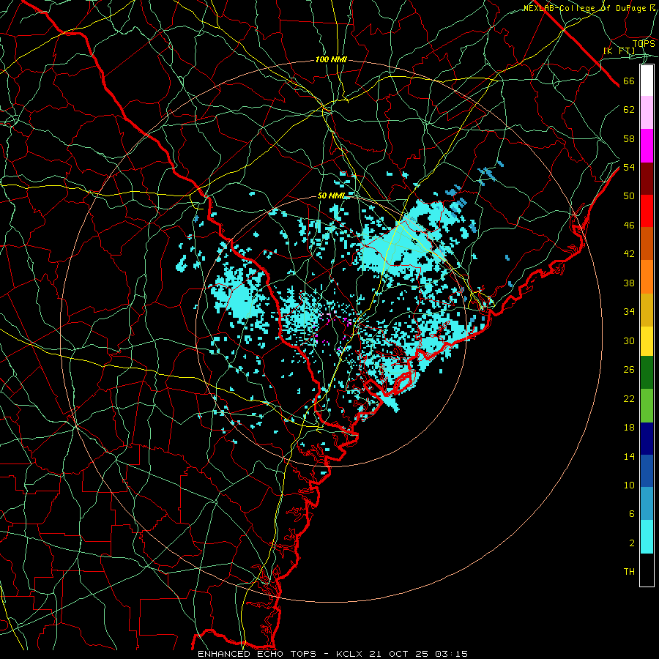Click the legend value '30'
The image size is (659, 659).
(629, 340)
